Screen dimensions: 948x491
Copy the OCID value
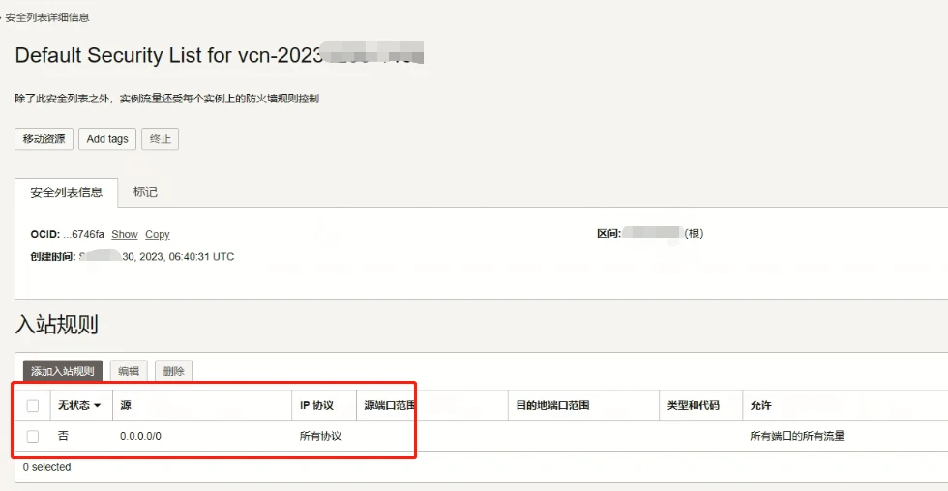[157, 234]
